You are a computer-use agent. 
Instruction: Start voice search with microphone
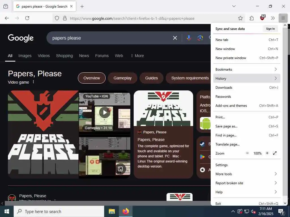[x=189, y=38]
